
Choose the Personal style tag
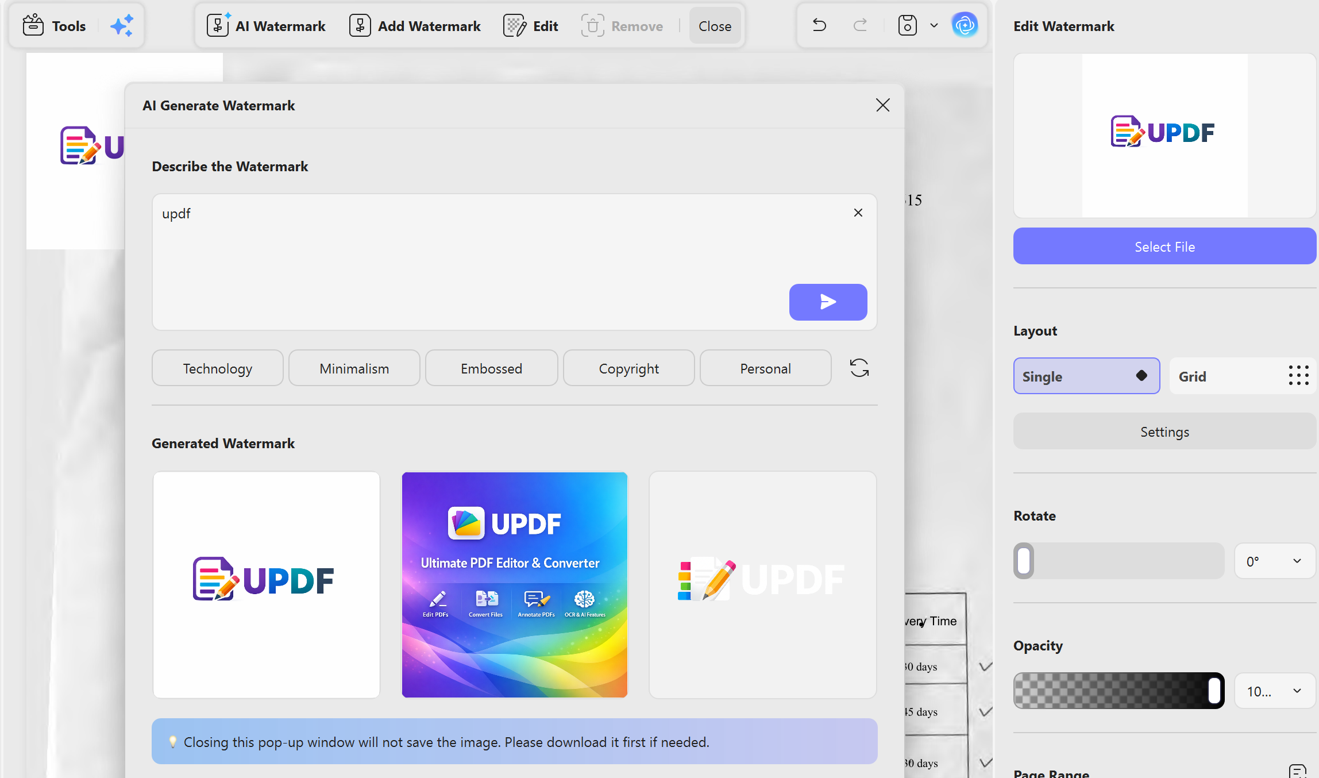click(765, 368)
